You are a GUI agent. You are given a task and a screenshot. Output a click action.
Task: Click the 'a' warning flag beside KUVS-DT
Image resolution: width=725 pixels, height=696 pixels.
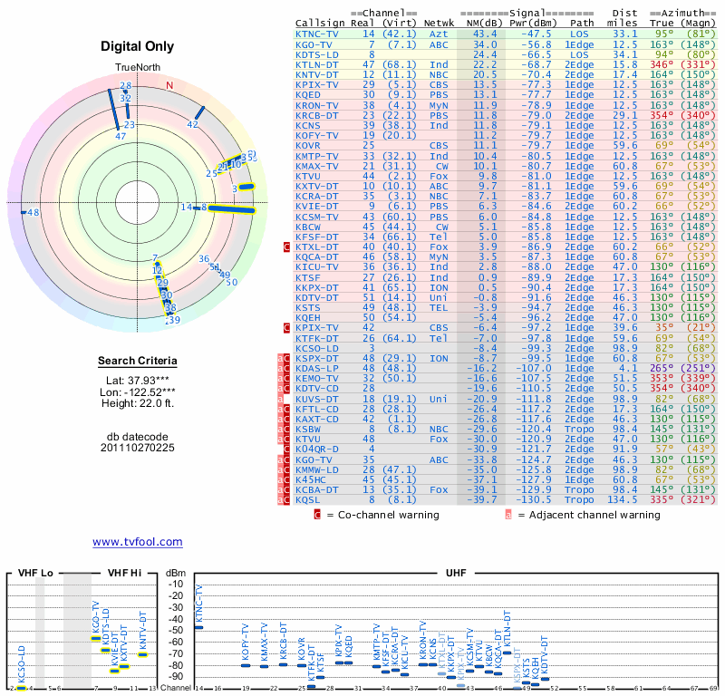(280, 399)
